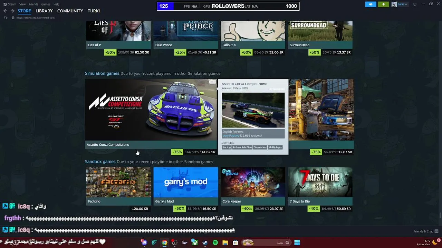The width and height of the screenshot is (442, 248).
Task: Click the 12.87 SR discounted price
Action: click(345, 152)
